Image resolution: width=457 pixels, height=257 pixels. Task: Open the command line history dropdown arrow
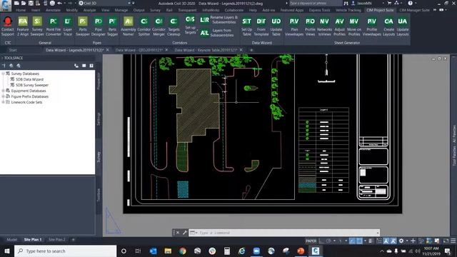click(x=378, y=233)
